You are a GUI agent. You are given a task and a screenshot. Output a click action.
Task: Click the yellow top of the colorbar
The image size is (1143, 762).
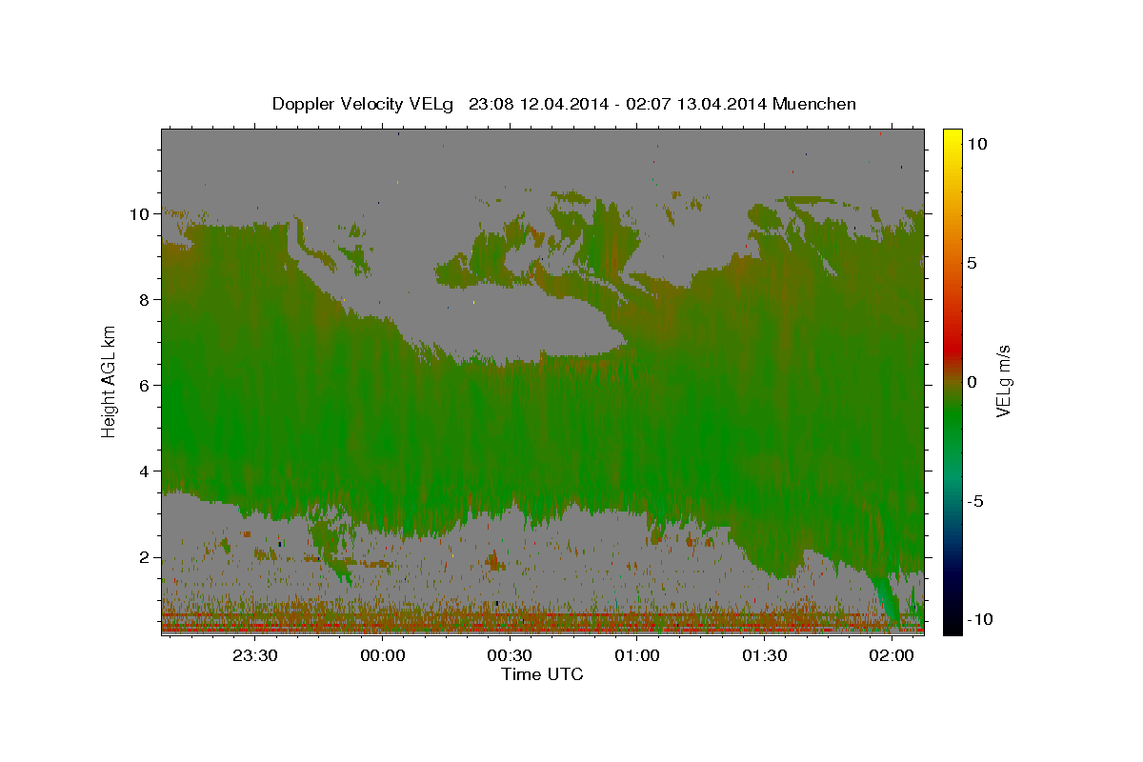pyautogui.click(x=952, y=135)
